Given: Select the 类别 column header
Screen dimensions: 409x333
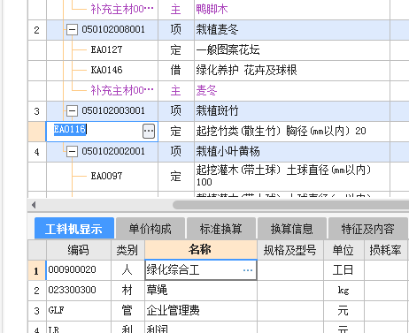Looking at the screenshot, I should tap(127, 250).
